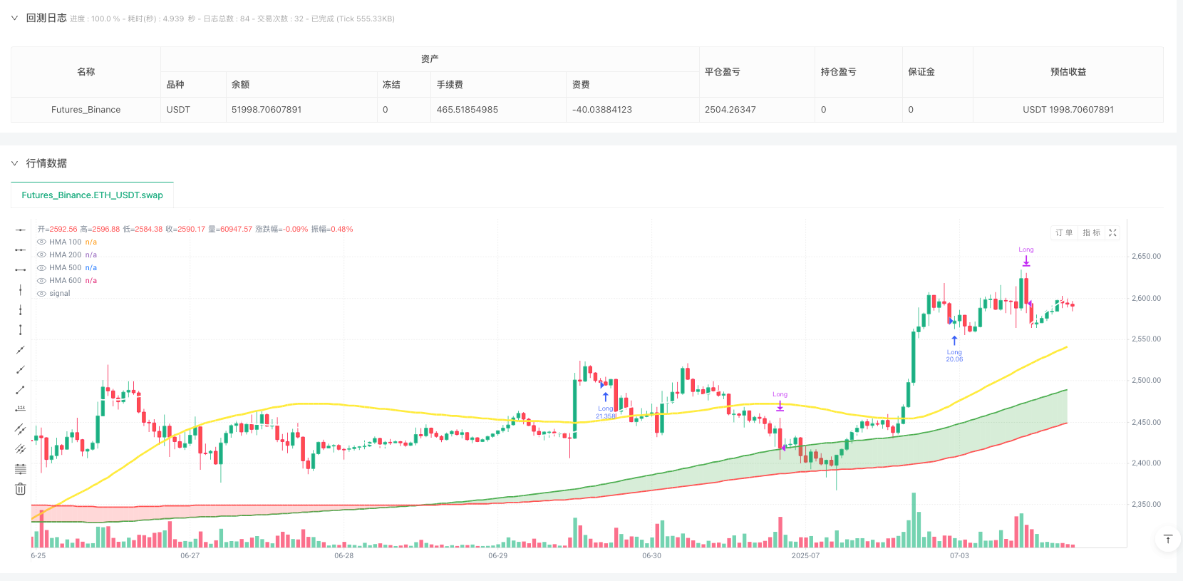The height and width of the screenshot is (581, 1183).
Task: Click the 2,650.00 price axis label
Action: tap(1146, 256)
